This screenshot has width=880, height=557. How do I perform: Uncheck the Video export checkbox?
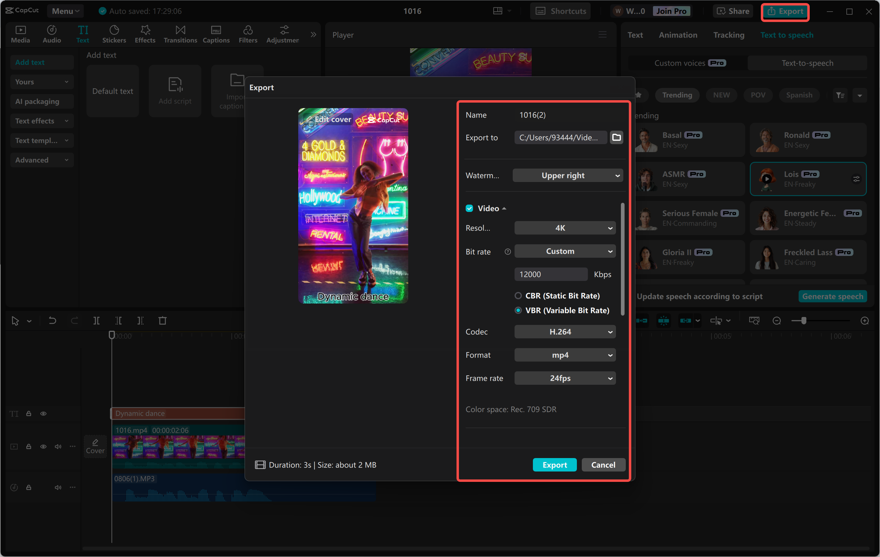click(469, 208)
